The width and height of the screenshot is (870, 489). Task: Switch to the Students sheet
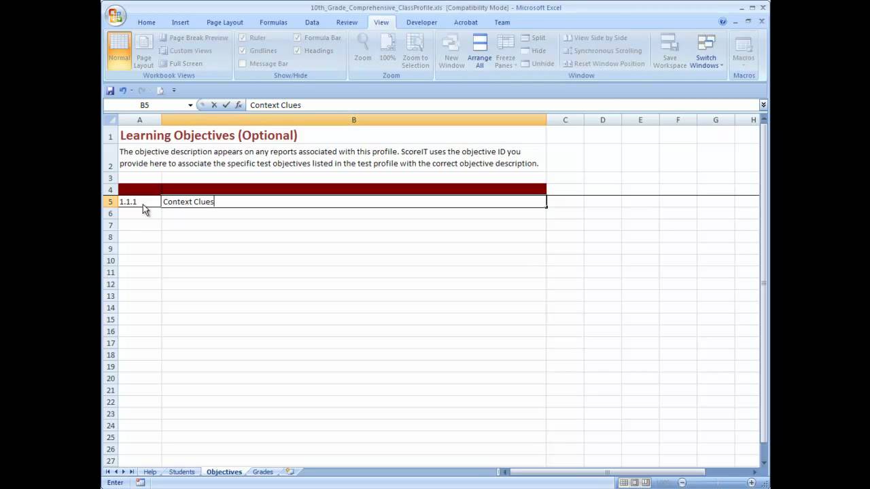point(181,472)
